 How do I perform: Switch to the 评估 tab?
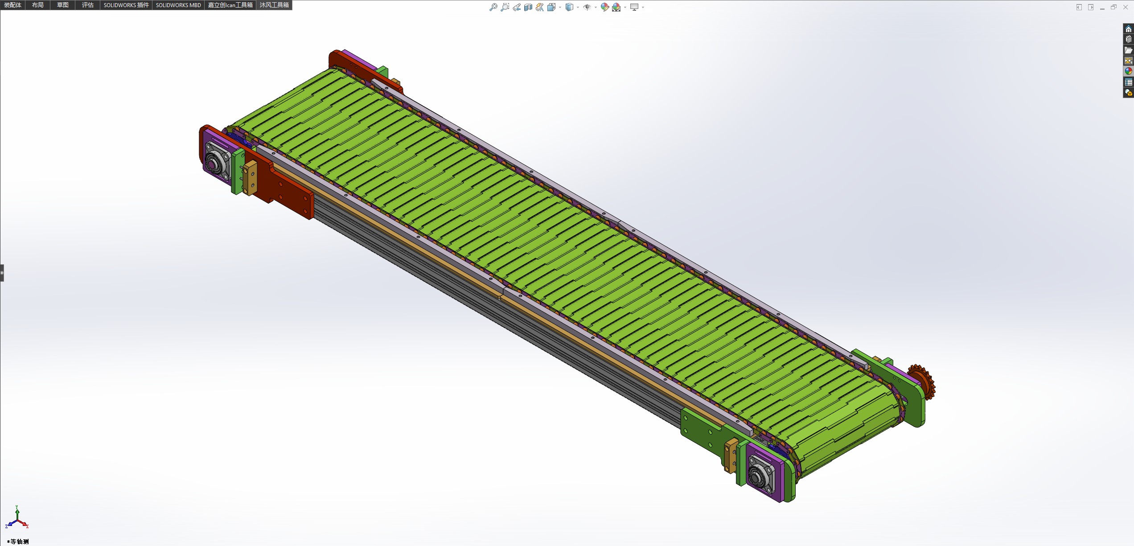pyautogui.click(x=87, y=5)
